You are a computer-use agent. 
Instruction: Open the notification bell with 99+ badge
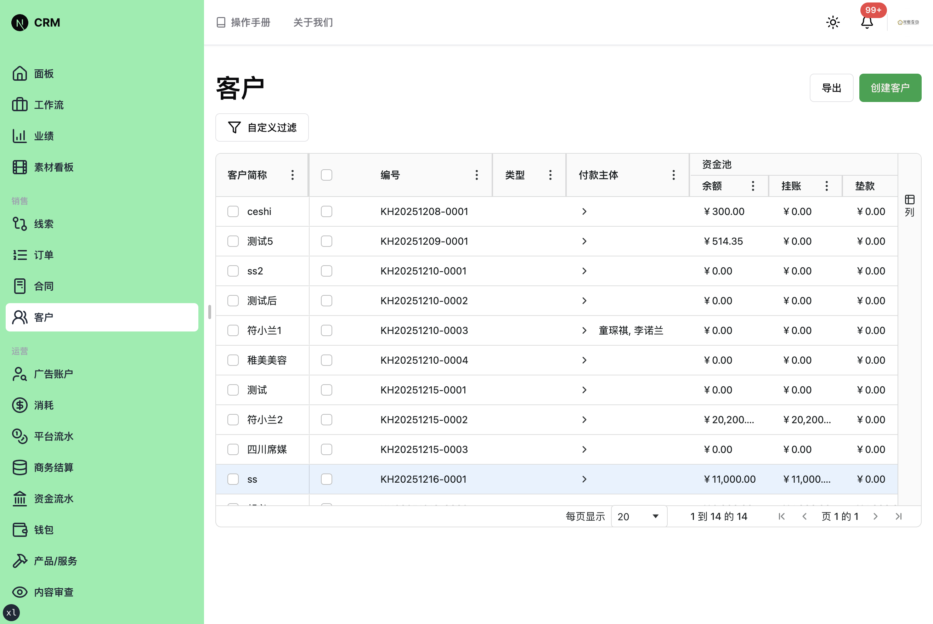pos(866,23)
